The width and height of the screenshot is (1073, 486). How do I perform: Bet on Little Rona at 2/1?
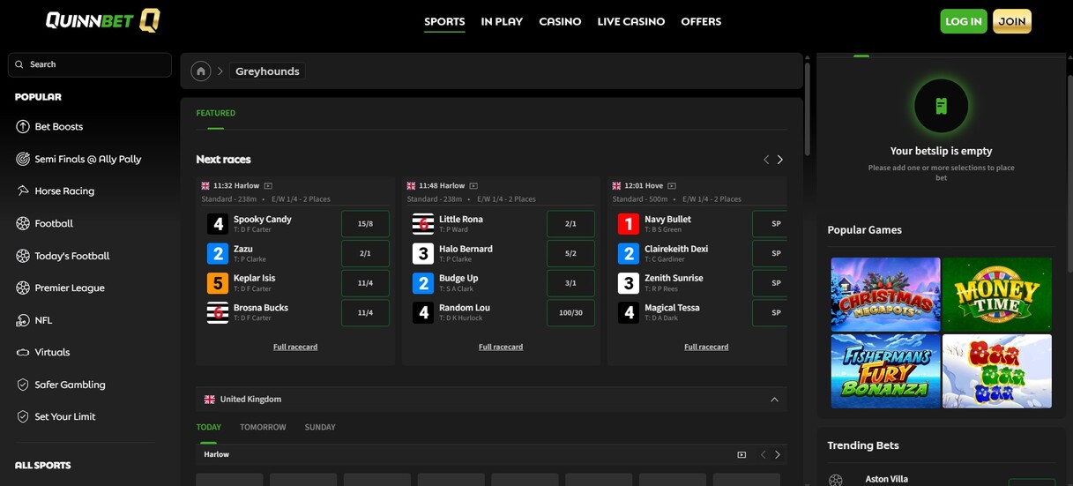tap(570, 224)
